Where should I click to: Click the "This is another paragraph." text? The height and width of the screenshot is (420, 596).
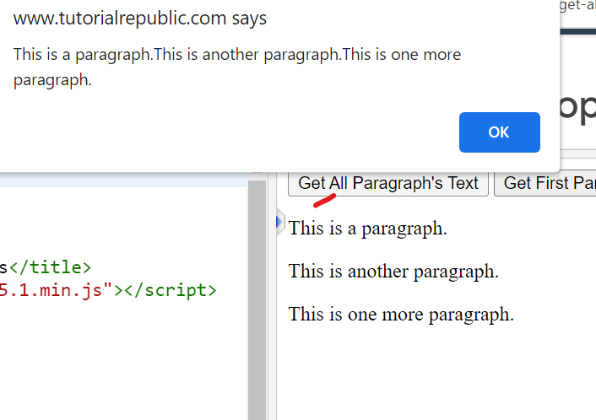click(393, 272)
